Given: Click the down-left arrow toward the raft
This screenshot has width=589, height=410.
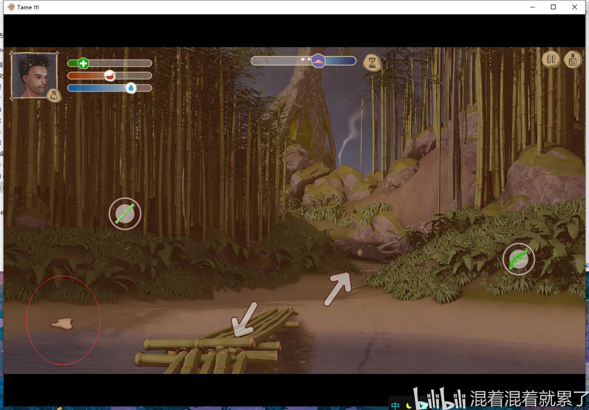Looking at the screenshot, I should click(244, 319).
